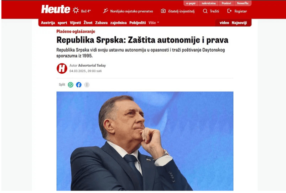Click the Najnoviji link
Image resolution: width=286 pixels, height=193 pixels.
click(x=239, y=23)
